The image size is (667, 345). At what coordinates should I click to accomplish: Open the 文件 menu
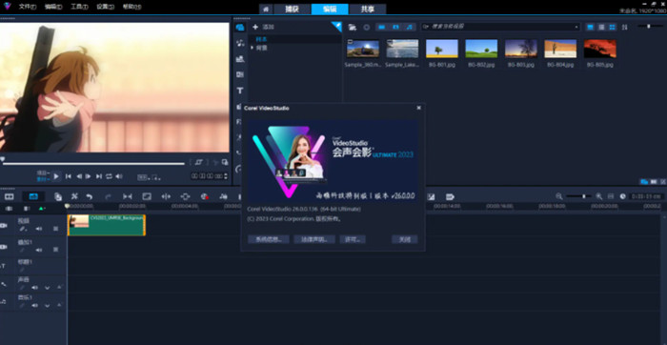coord(28,7)
